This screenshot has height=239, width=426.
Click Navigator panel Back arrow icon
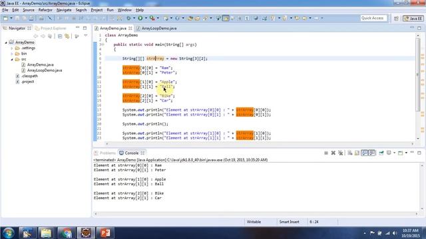36,36
